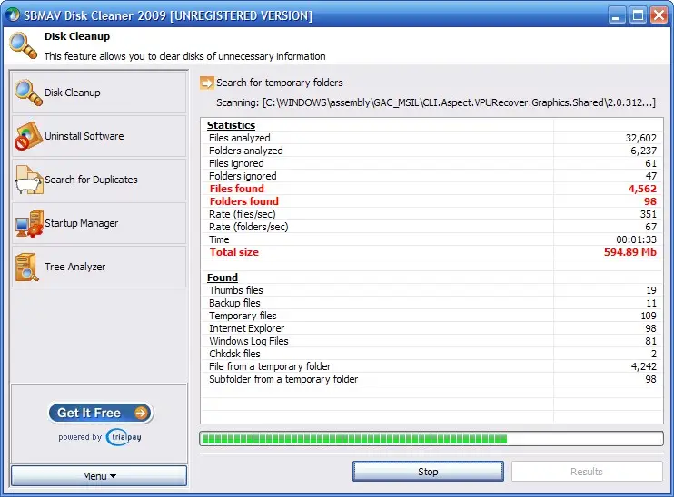Viewport: 674px width, 497px height.
Task: Select the Backup files row
Action: (431, 303)
